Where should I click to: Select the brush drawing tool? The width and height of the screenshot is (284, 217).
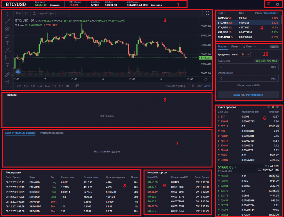tap(7, 36)
